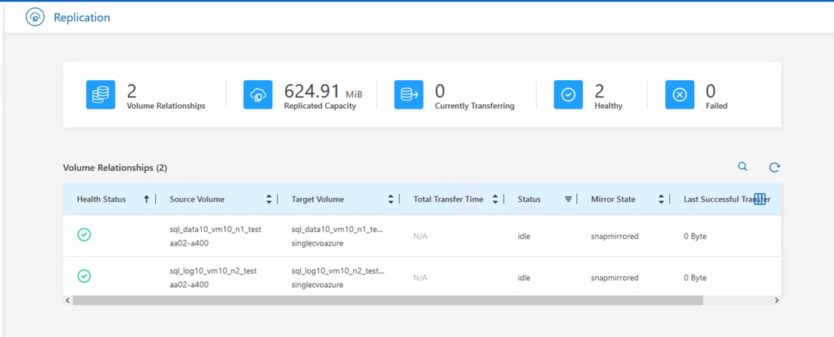
Task: Click the scrollbar right arrow
Action: coord(777,300)
